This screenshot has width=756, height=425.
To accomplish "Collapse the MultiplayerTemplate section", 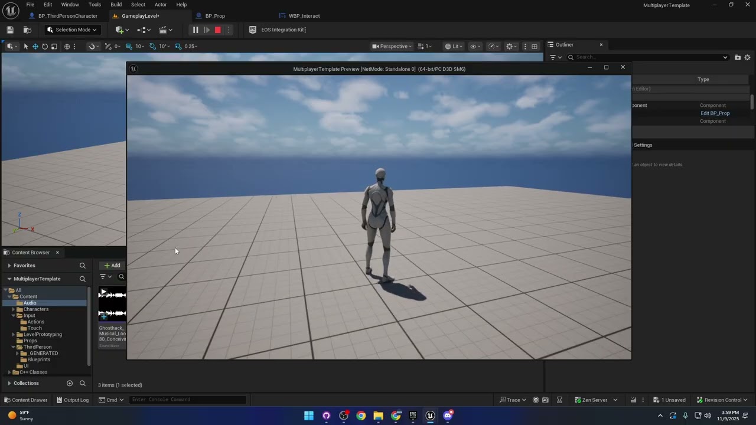I will (x=9, y=279).
